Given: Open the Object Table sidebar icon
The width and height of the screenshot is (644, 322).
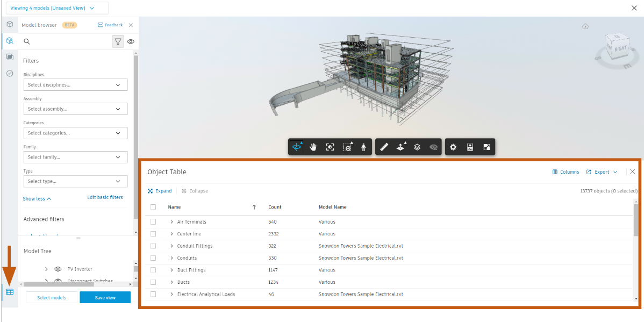Looking at the screenshot, I should pos(10,292).
